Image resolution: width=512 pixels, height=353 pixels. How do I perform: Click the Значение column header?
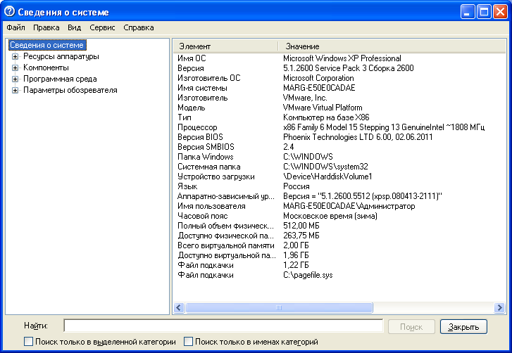(302, 46)
